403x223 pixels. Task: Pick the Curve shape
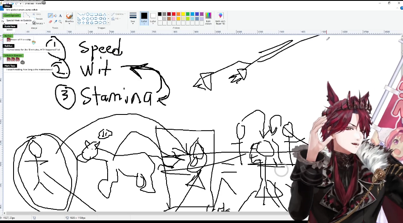(x=83, y=14)
